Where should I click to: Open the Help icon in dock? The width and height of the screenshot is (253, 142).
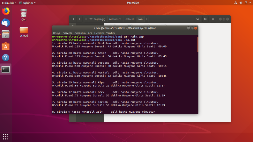tap(6, 58)
